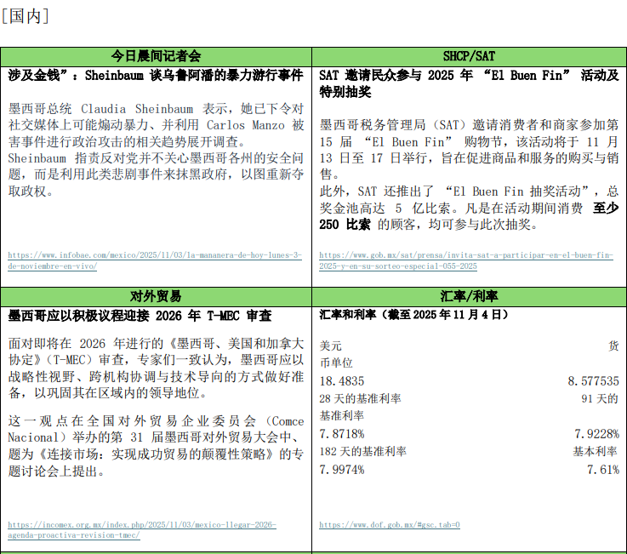
Task: Select the 汇率/利率 header cell
Action: click(469, 296)
